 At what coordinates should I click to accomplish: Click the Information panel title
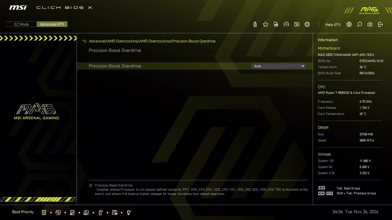328,40
